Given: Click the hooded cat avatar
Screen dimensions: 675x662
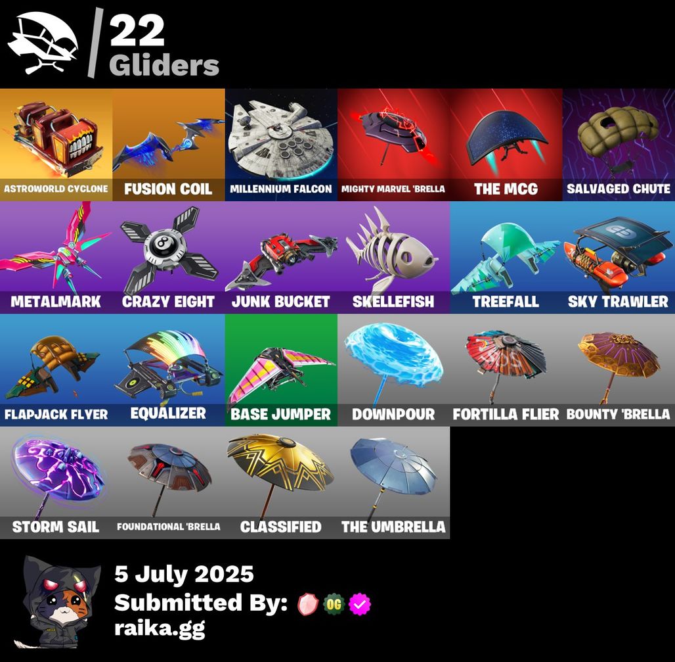Looking at the screenshot, I should click(x=57, y=602).
